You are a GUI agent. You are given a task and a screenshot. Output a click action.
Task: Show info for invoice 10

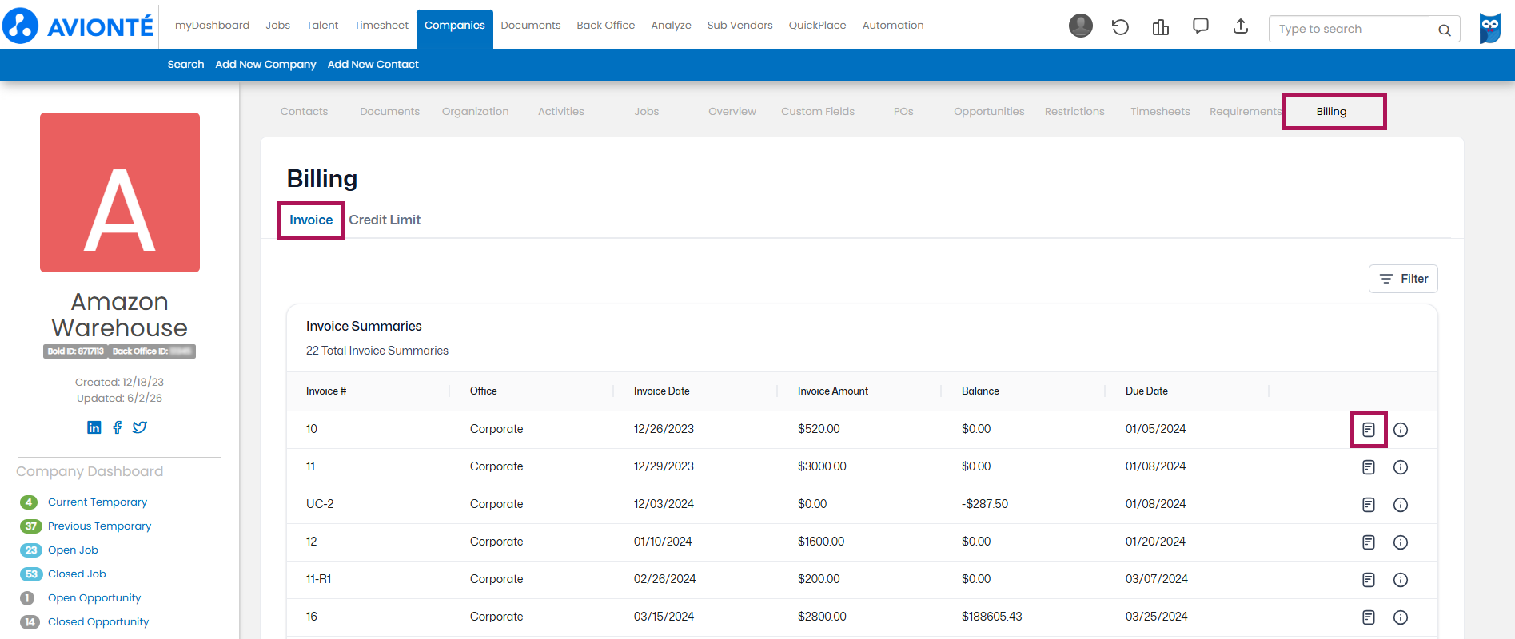tap(1401, 430)
